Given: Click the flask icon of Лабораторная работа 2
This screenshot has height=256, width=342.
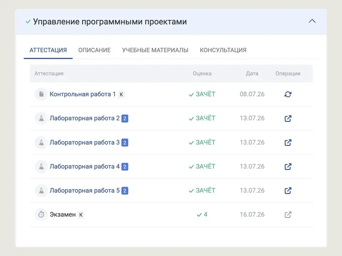Looking at the screenshot, I should (x=41, y=118).
